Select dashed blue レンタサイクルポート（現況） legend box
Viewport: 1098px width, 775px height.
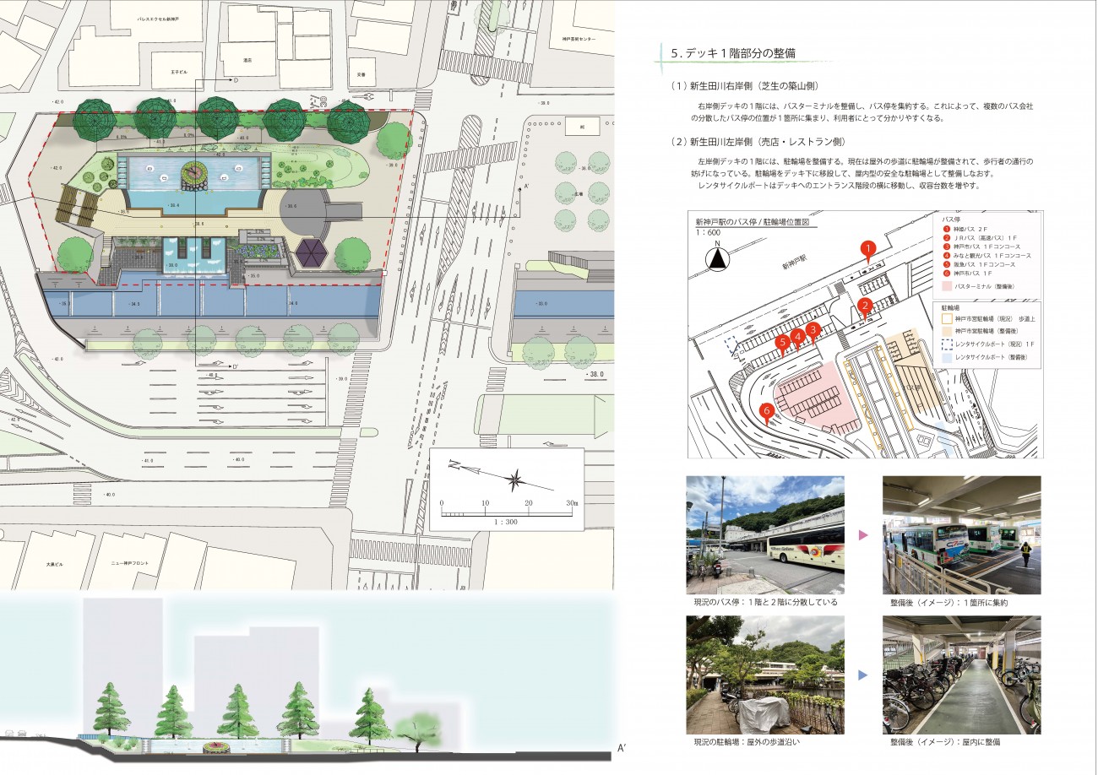(948, 344)
